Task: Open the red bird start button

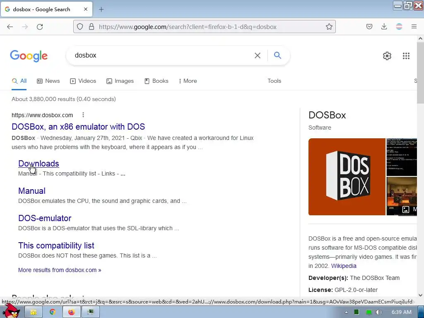Action: click(x=12, y=311)
